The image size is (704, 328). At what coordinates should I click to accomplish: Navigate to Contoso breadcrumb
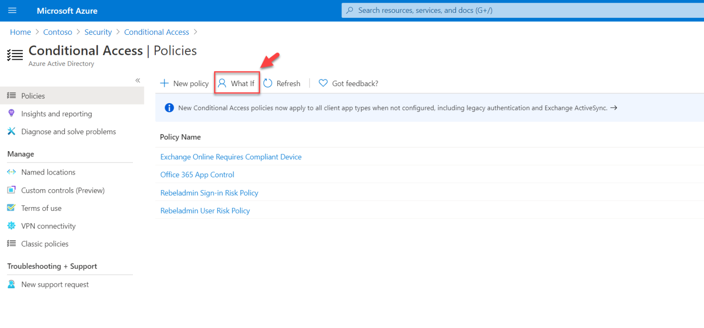pyautogui.click(x=58, y=32)
